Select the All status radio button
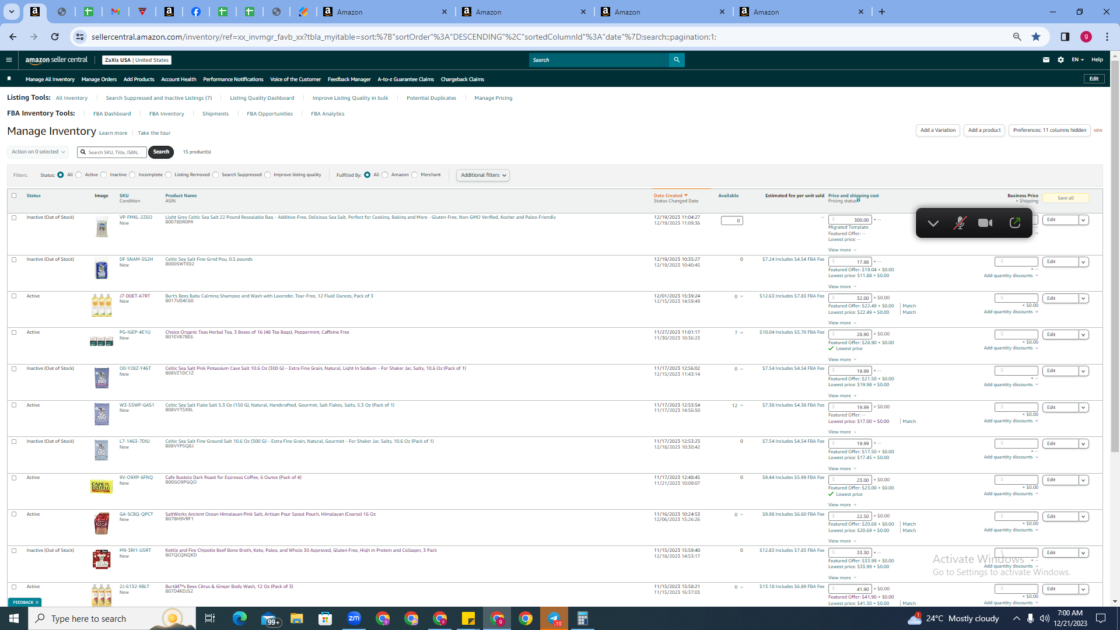 [x=61, y=175]
